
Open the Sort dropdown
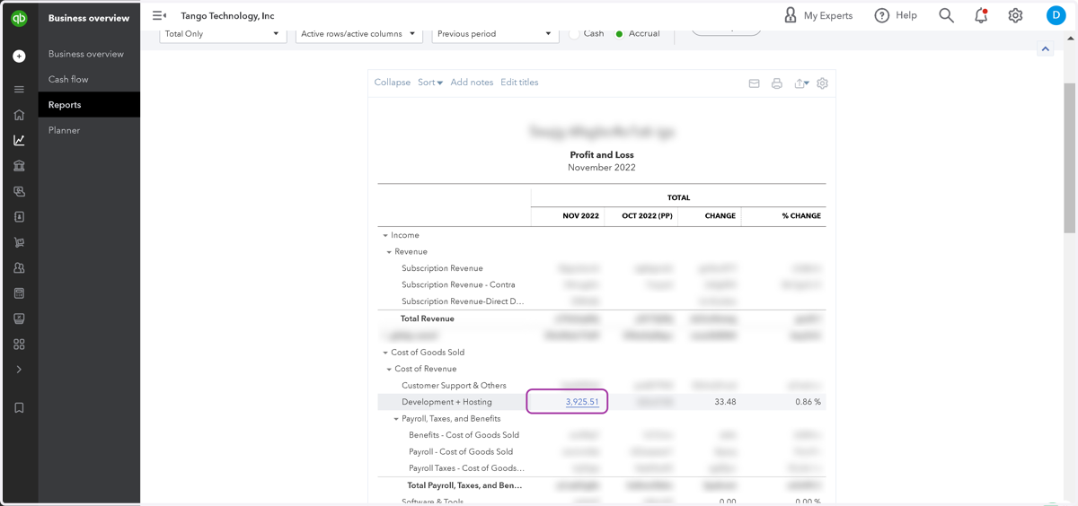pyautogui.click(x=430, y=83)
